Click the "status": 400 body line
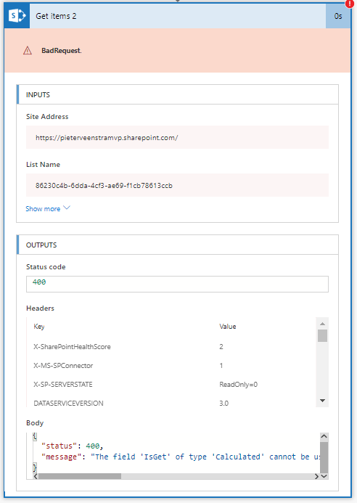Image resolution: width=357 pixels, height=503 pixels. point(72,446)
